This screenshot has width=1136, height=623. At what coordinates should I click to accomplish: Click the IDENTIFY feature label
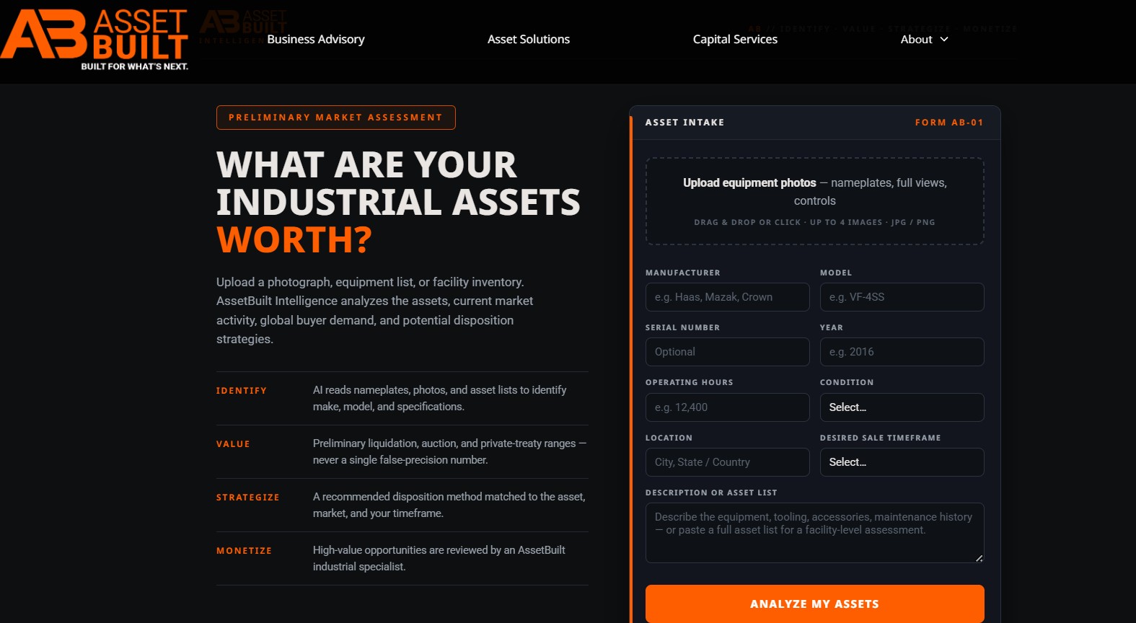point(242,391)
